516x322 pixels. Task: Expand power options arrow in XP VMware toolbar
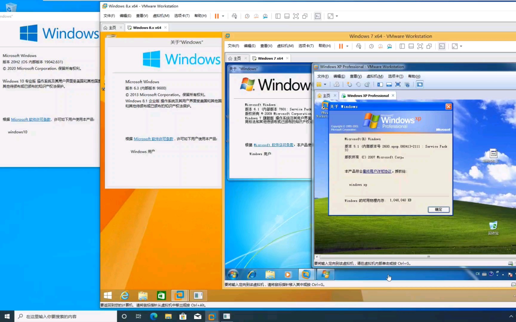tap(325, 84)
